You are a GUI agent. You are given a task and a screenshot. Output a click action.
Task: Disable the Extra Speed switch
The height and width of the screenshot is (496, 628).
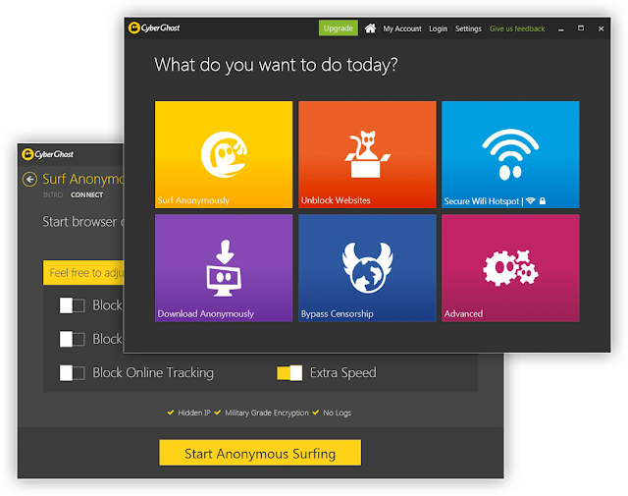289,373
